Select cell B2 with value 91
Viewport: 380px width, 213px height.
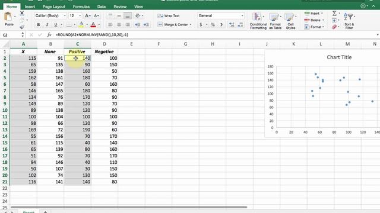pos(50,58)
